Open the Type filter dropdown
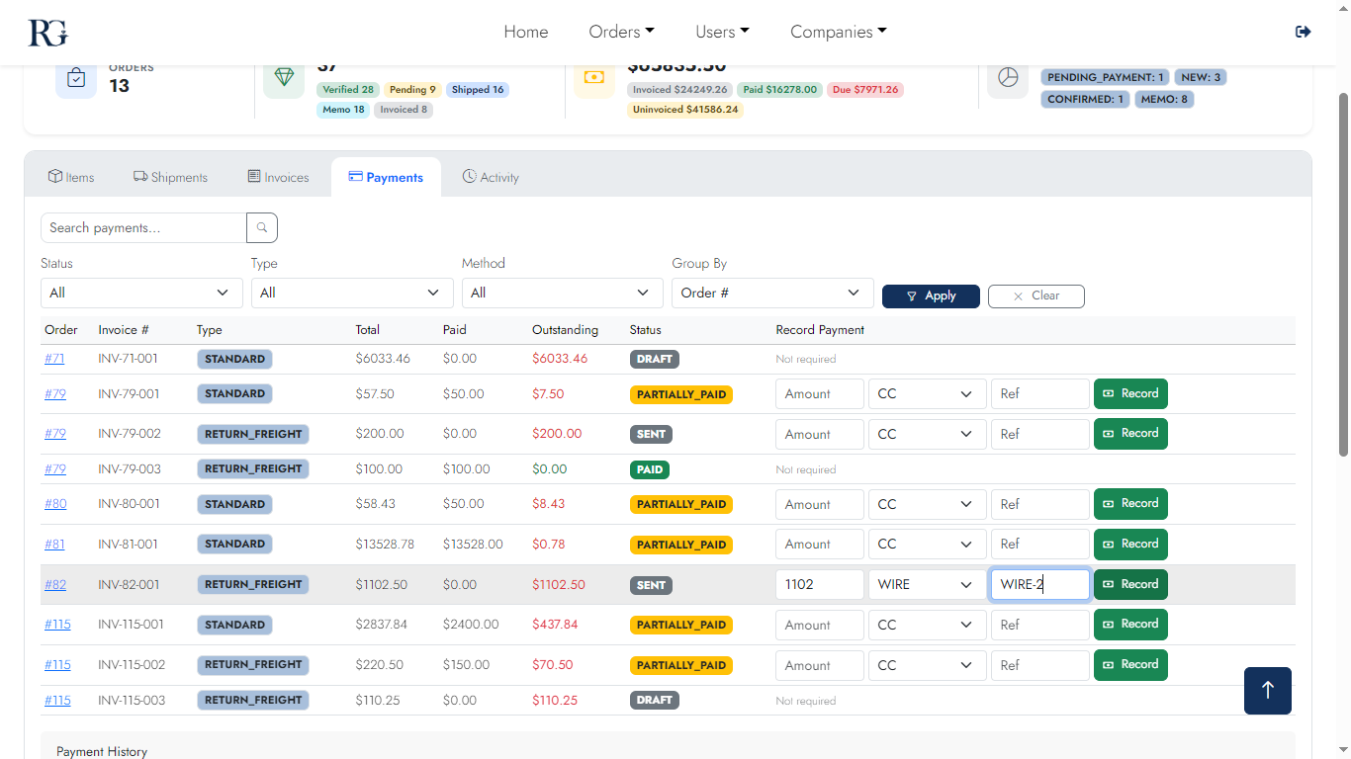The height and width of the screenshot is (759, 1351). click(352, 293)
